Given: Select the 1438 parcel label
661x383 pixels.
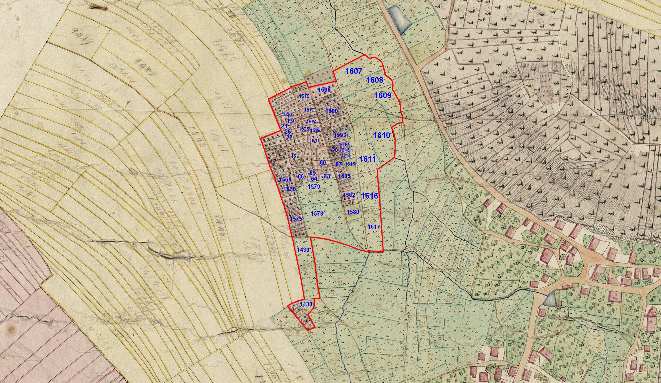Looking at the screenshot, I should click(306, 304).
